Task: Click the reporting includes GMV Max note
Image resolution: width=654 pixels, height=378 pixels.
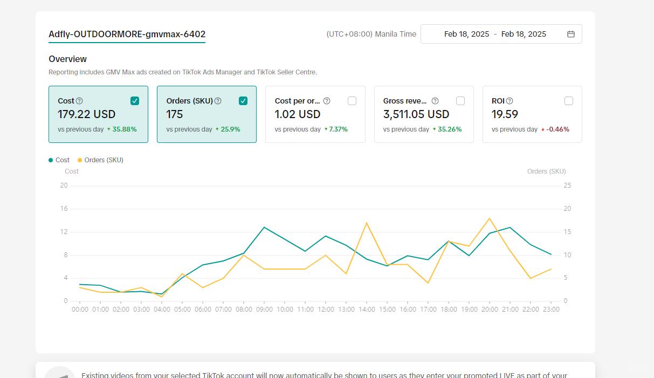Action: point(183,72)
